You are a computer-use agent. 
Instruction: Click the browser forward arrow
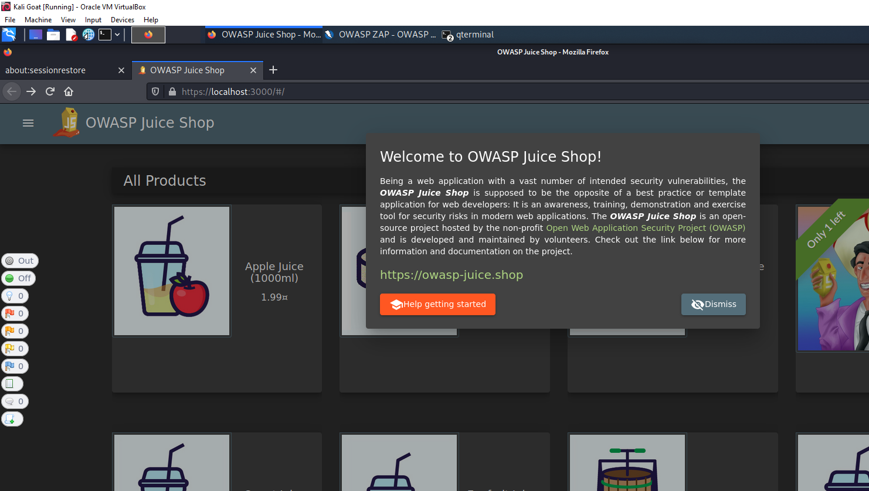[x=31, y=91]
